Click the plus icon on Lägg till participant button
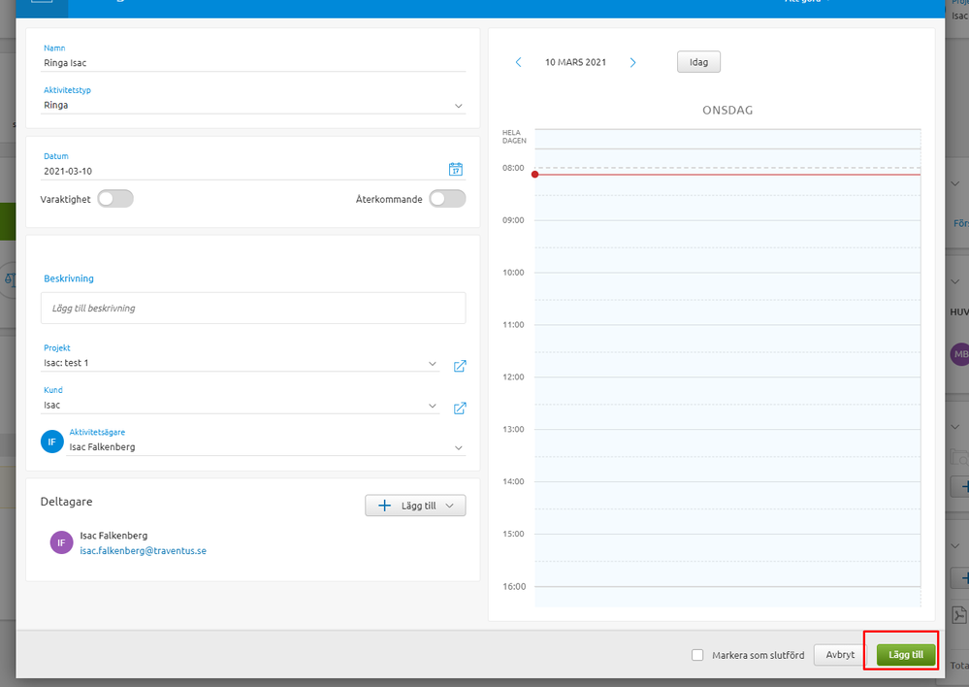 coord(384,506)
